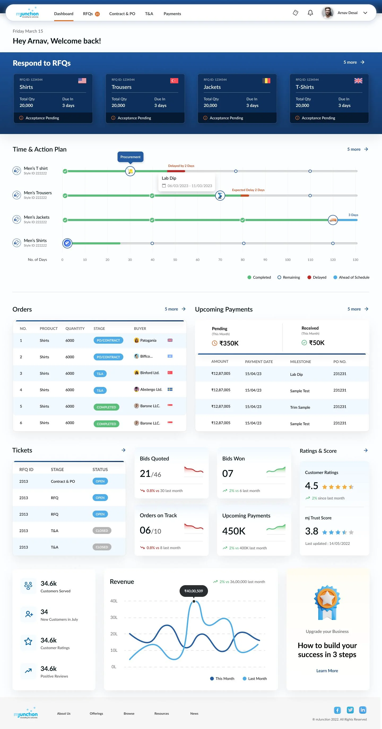The height and width of the screenshot is (729, 382).
Task: Open the Payments tab
Action: 172,14
